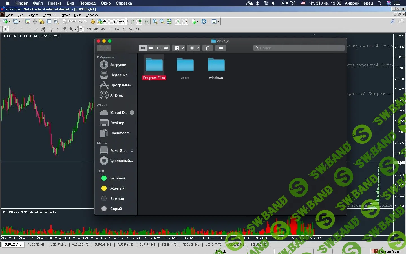Image resolution: width=406 pixels, height=254 pixels.
Task: Open the Сервис menu
Action: click(65, 15)
